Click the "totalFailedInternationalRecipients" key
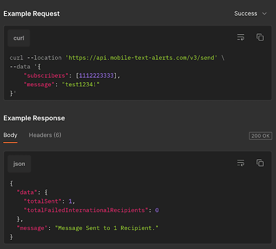 click(x=86, y=210)
